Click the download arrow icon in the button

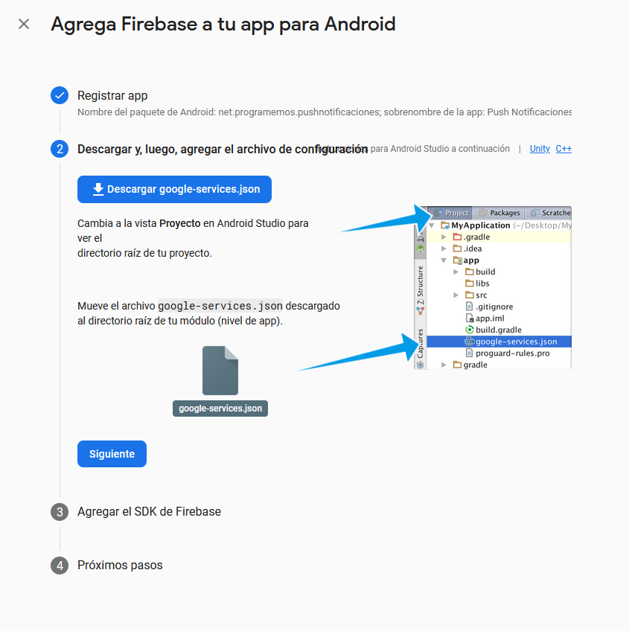coord(98,189)
